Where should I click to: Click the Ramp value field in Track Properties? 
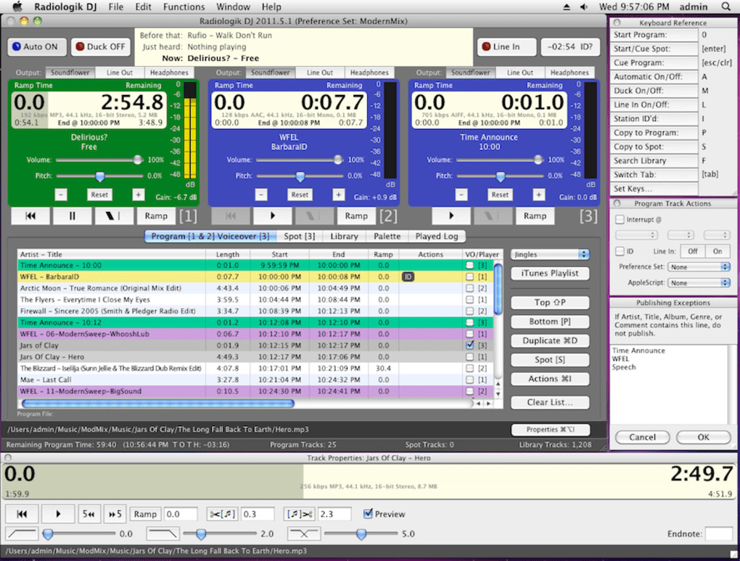pyautogui.click(x=180, y=514)
